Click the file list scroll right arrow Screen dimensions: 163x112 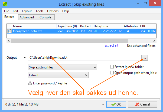coord(154,41)
